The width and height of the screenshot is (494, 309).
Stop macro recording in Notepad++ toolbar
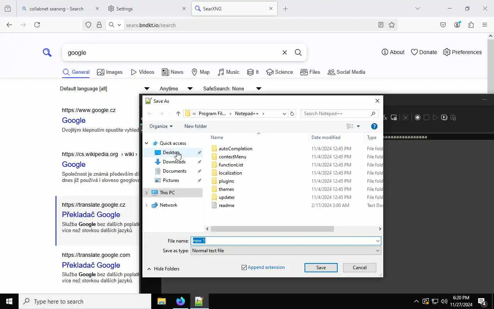pyautogui.click(x=426, y=117)
